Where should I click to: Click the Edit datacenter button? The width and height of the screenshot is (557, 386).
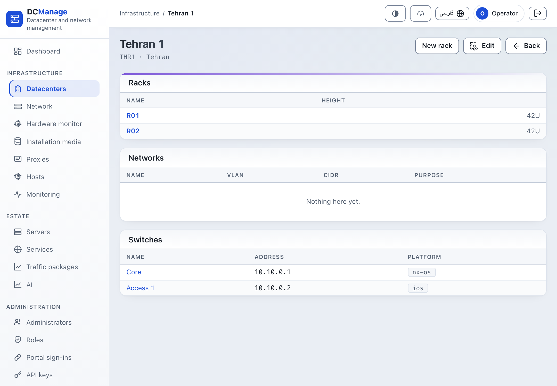482,46
